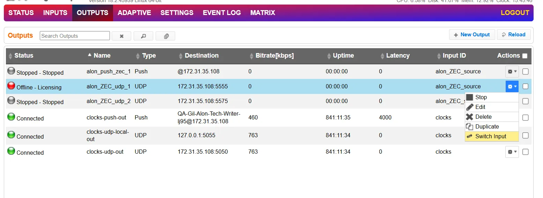Click the alon_ZEC_udp_2 name cell

(109, 101)
